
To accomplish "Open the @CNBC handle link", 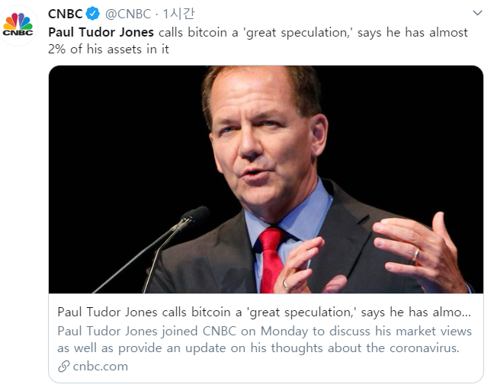I will [x=128, y=14].
